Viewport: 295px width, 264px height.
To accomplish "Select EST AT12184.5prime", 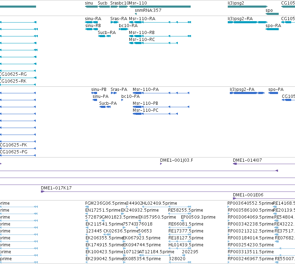I will click(157, 252).
